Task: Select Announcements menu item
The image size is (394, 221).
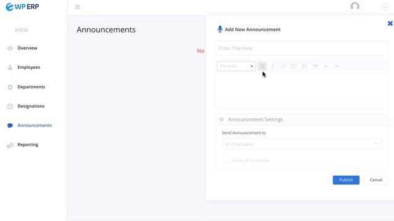Action: (x=34, y=125)
